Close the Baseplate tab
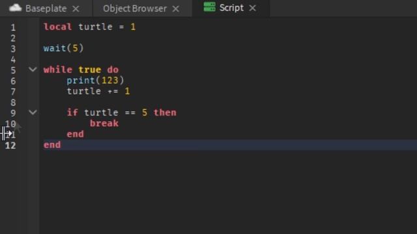Viewport: 417px width, 234px height. pyautogui.click(x=76, y=8)
